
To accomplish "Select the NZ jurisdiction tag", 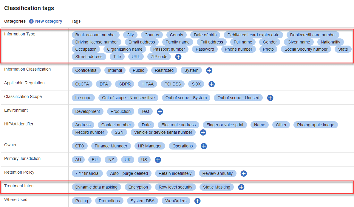I will [x=111, y=160].
